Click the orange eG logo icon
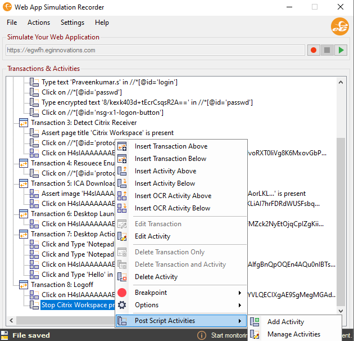Viewport: 354px width, 341px height. pos(340,26)
